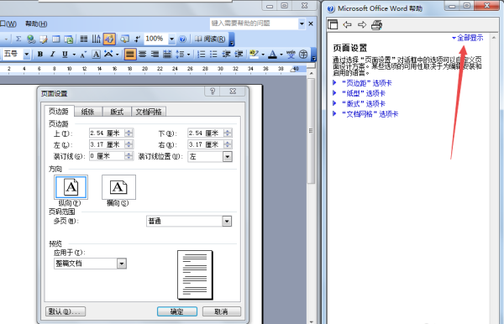
Task: Open the 多页 普通 dropdown
Action: click(x=227, y=222)
